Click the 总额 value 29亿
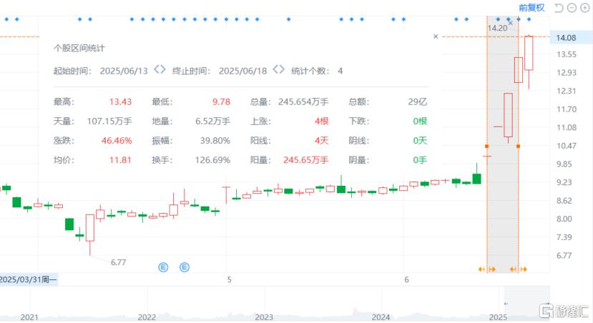593x323 pixels. [x=418, y=102]
